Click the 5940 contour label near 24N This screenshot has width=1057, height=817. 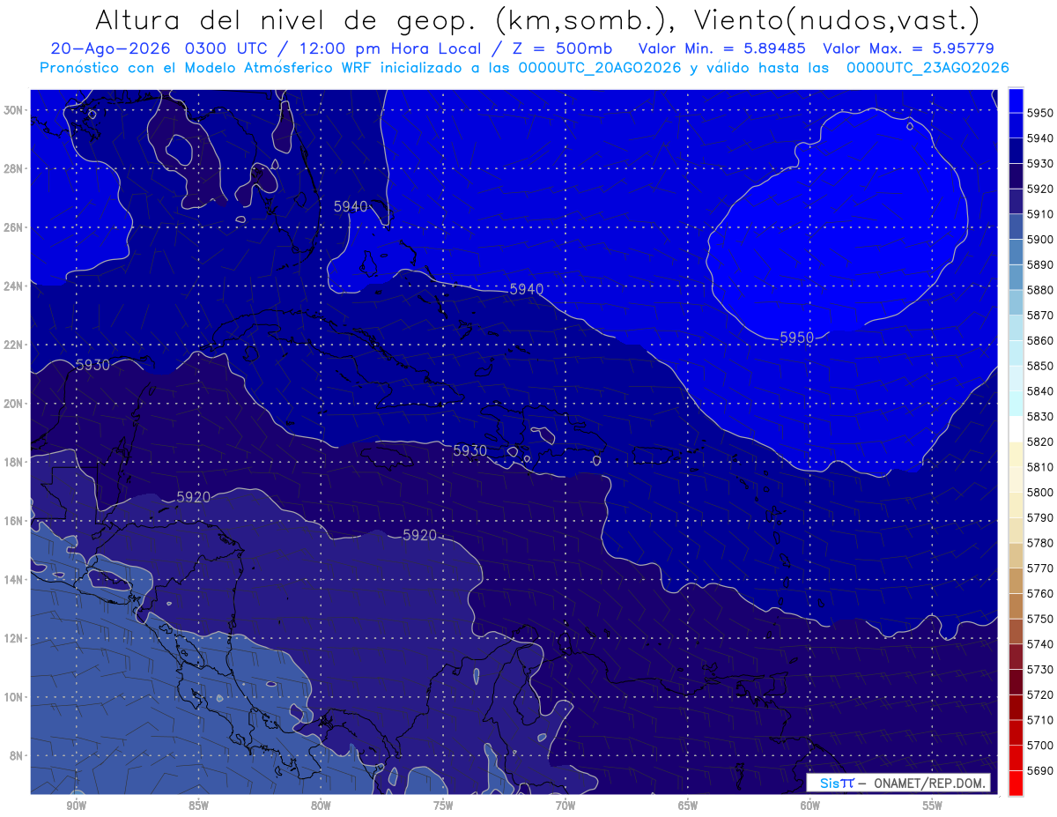526,289
